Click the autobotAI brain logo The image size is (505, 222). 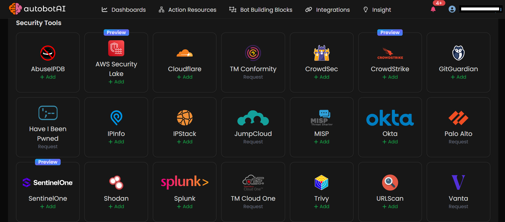coord(15,9)
